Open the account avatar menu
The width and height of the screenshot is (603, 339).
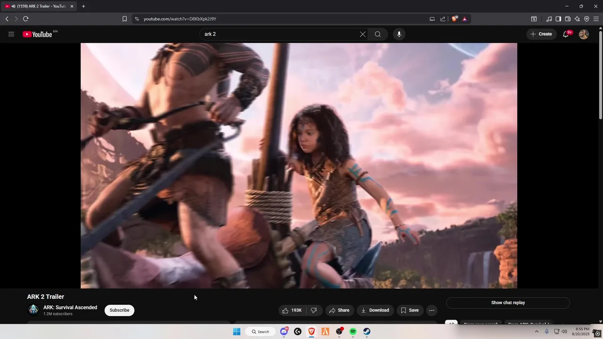pyautogui.click(x=584, y=34)
